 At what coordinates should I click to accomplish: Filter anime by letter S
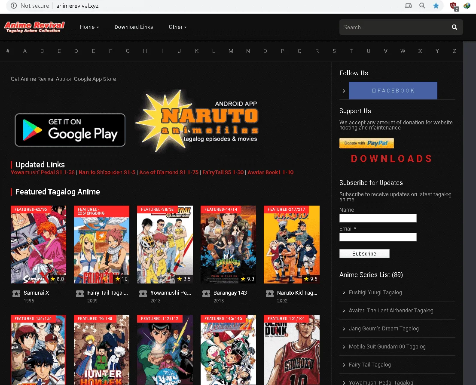[334, 51]
